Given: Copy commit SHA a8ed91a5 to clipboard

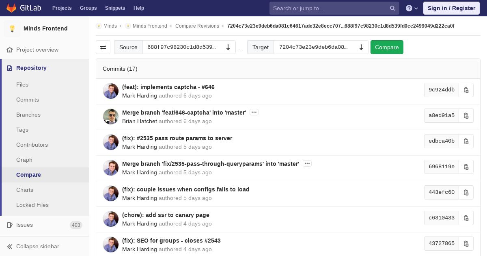Looking at the screenshot, I should [x=466, y=115].
